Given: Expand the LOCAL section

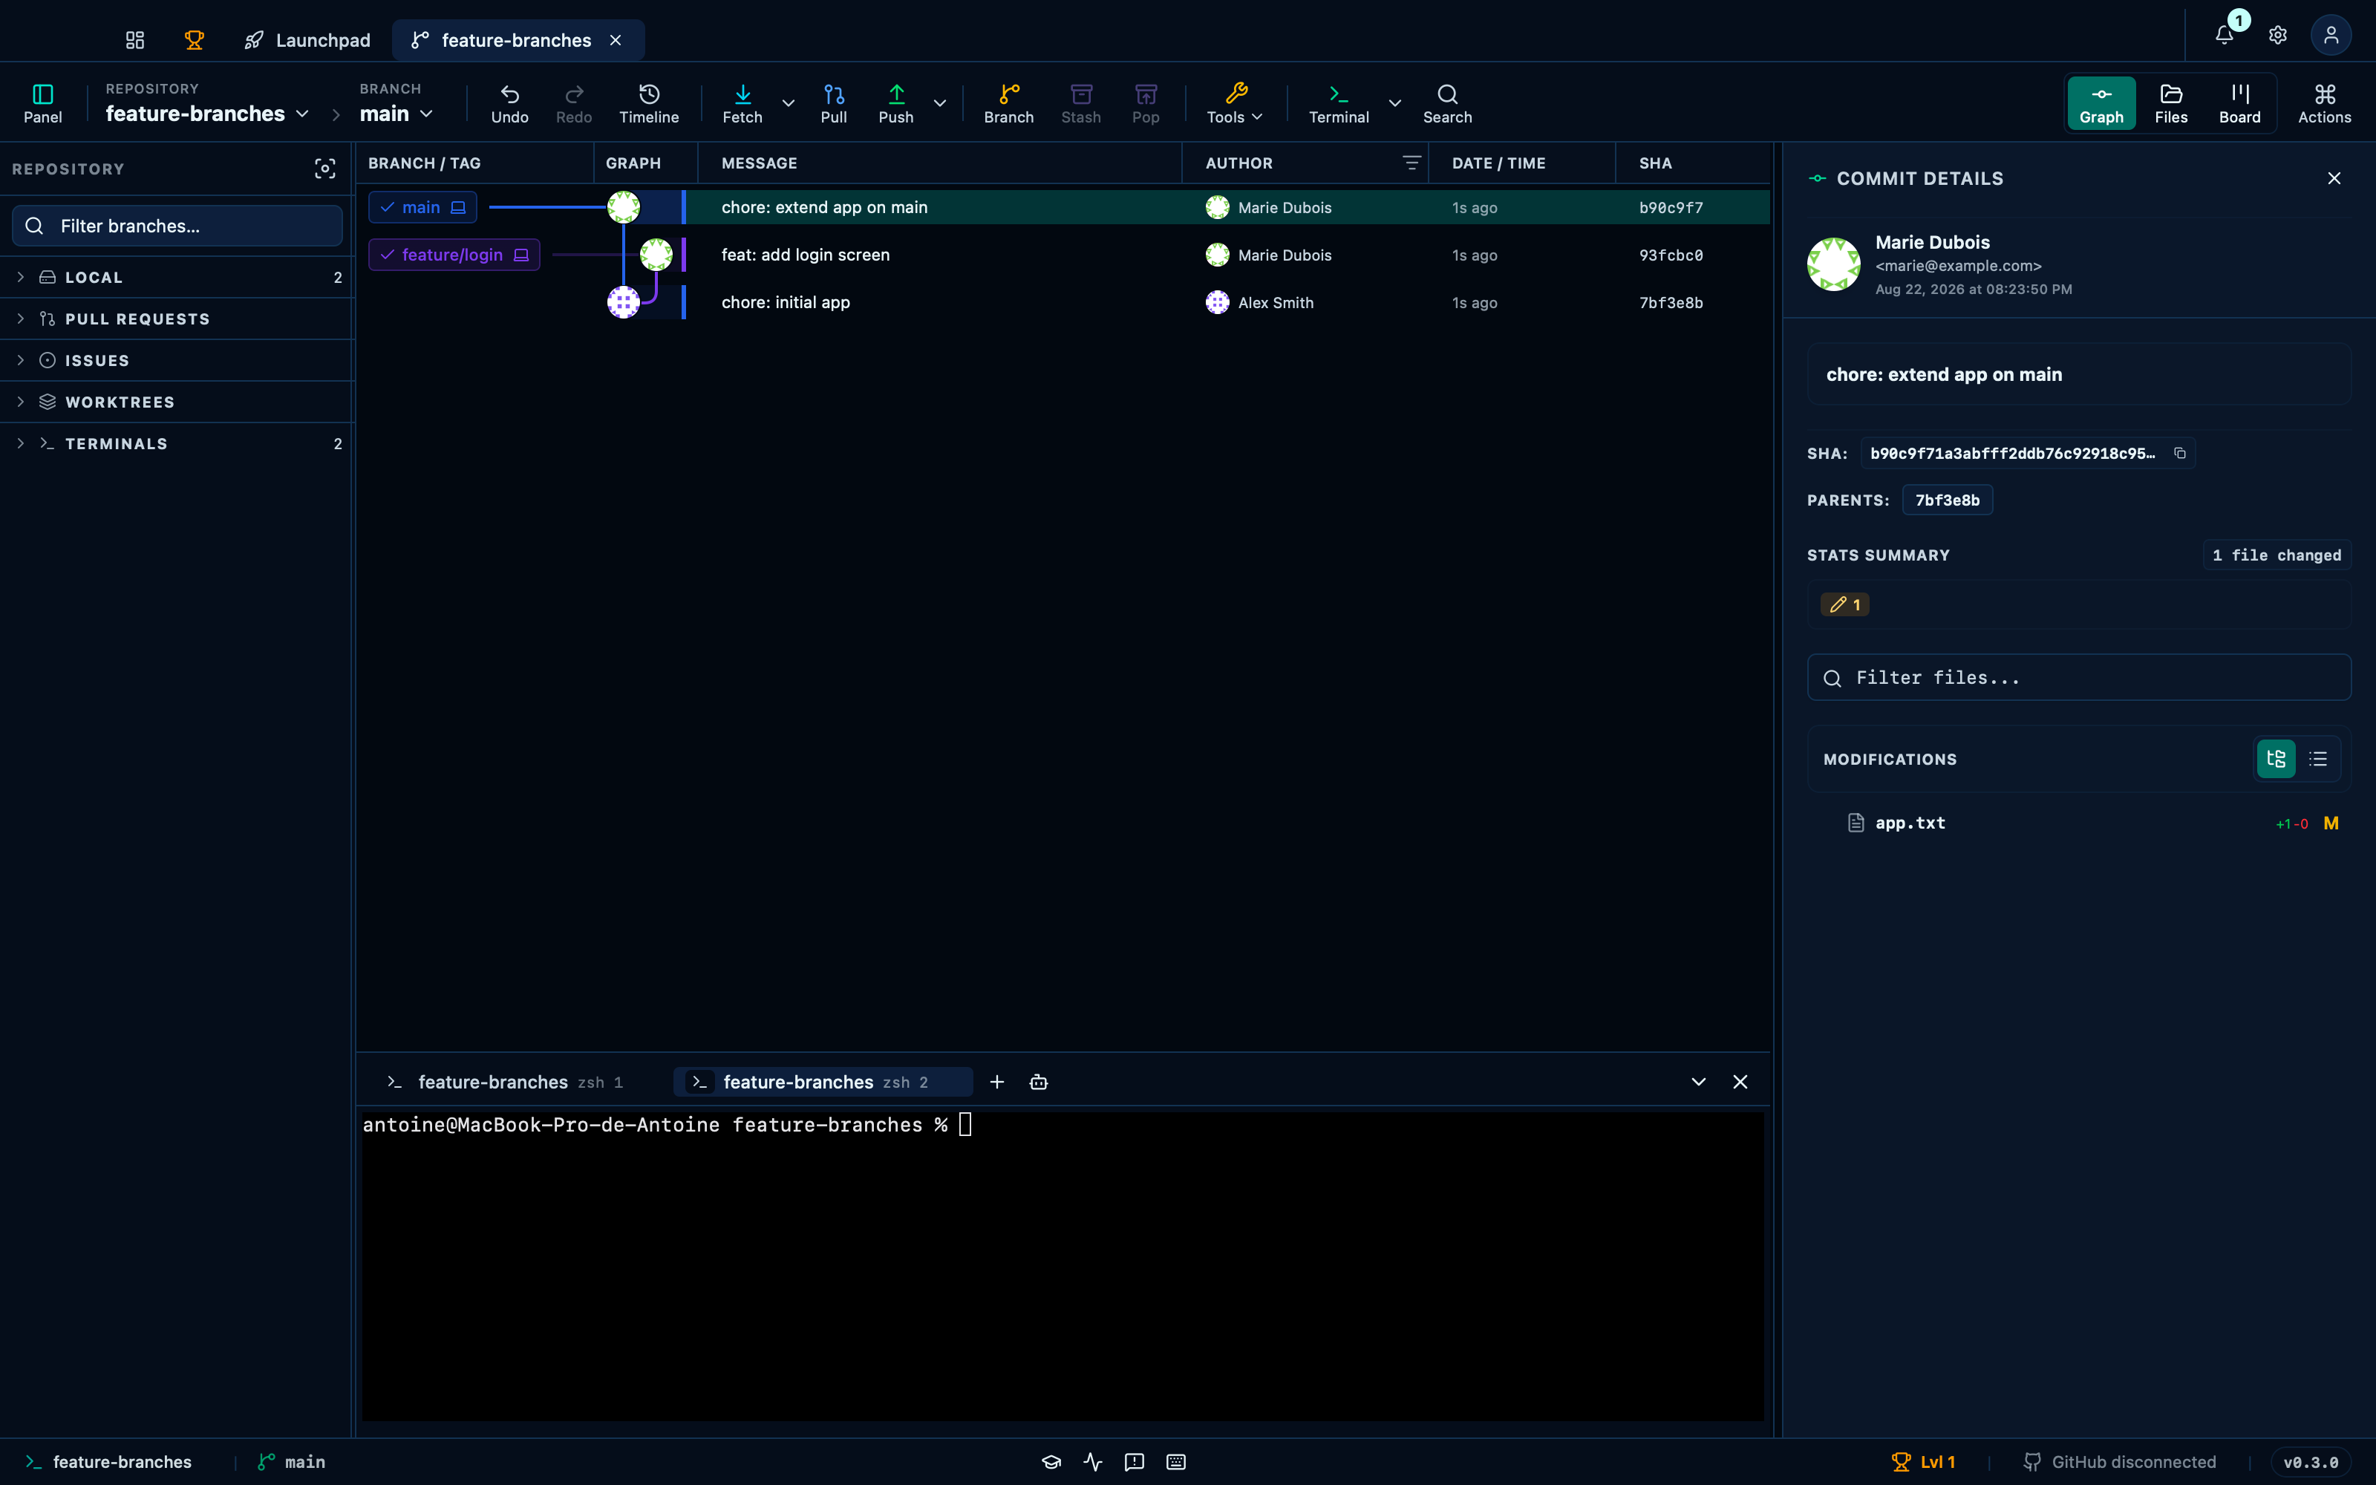Looking at the screenshot, I should (x=177, y=277).
